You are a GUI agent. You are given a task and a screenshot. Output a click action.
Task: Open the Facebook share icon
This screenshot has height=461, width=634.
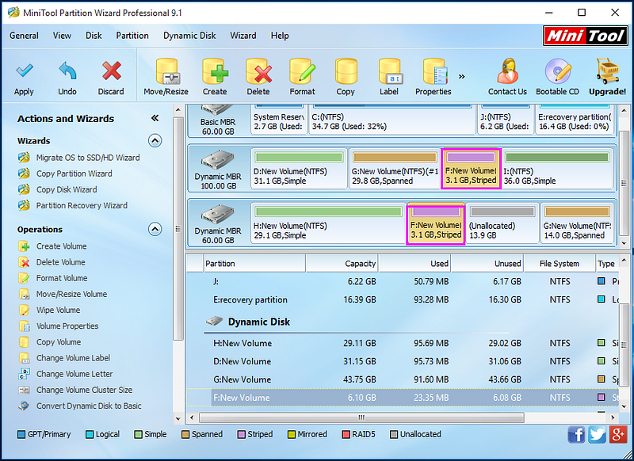point(576,435)
